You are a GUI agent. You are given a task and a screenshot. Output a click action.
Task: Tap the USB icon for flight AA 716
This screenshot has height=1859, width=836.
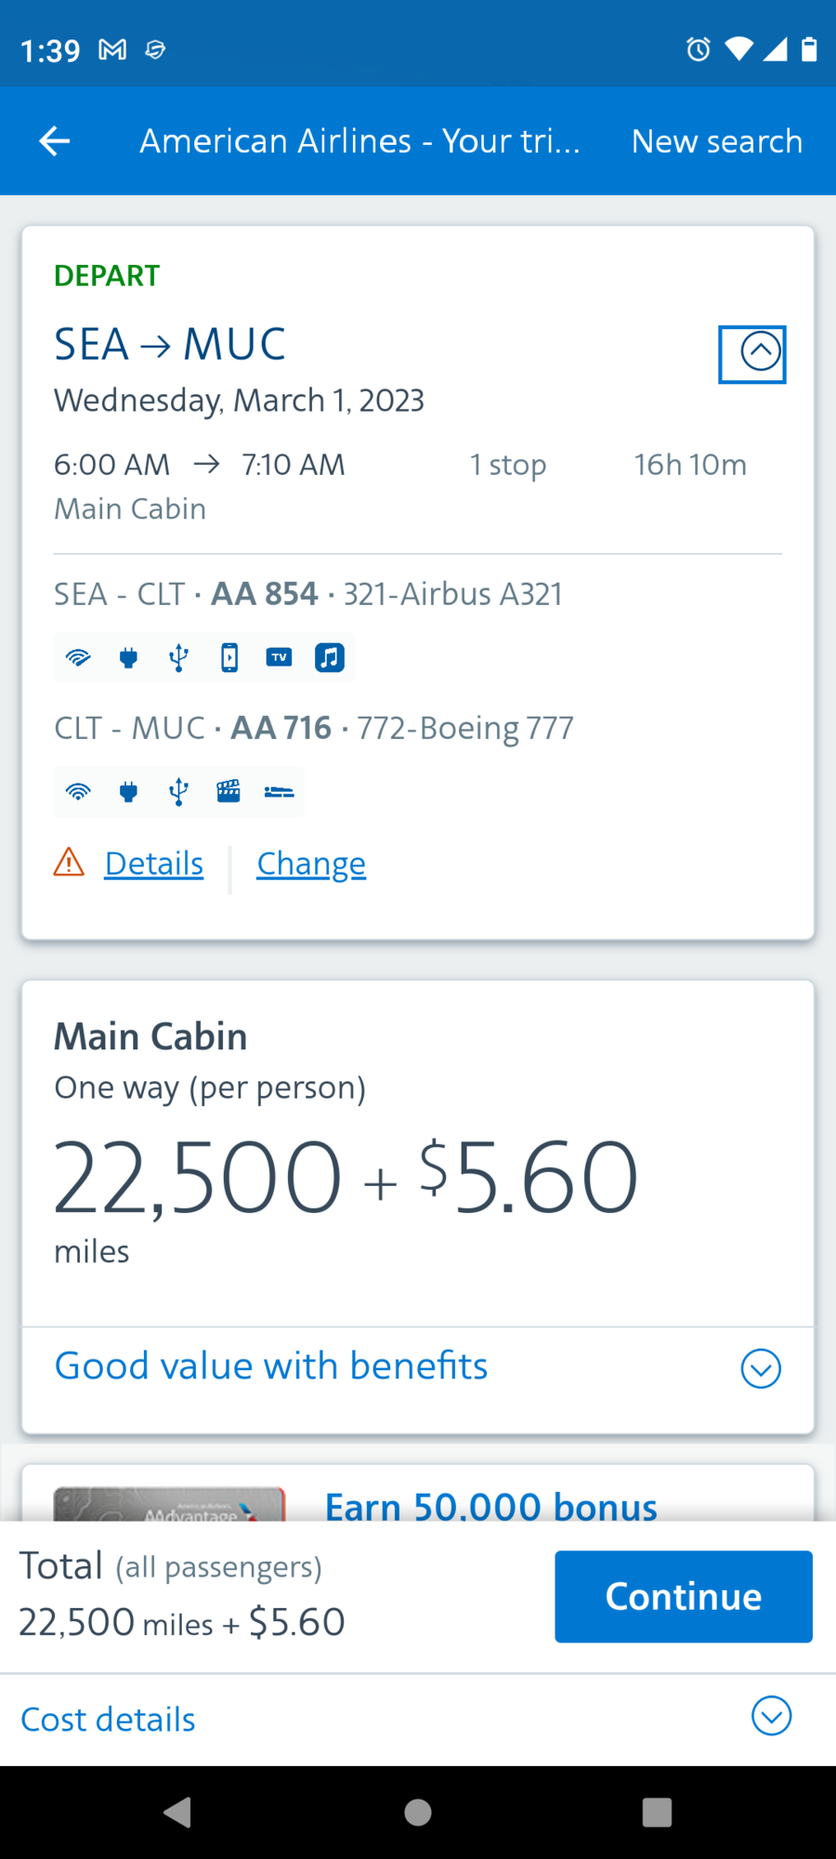pos(178,792)
